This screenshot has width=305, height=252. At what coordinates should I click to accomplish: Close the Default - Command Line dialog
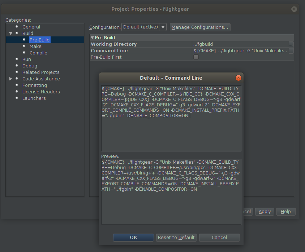(x=238, y=78)
